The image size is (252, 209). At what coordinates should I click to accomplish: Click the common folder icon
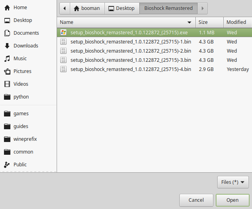[7, 152]
